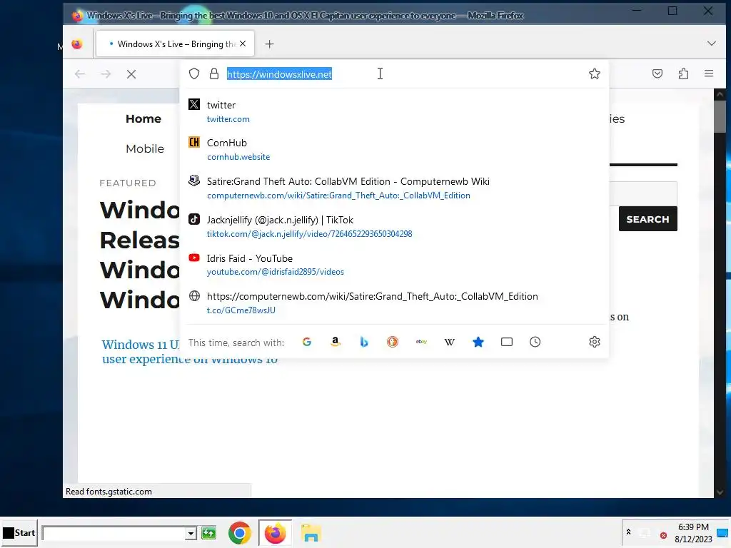This screenshot has height=548, width=731.
Task: Open the site security padlock info
Action: pyautogui.click(x=214, y=73)
